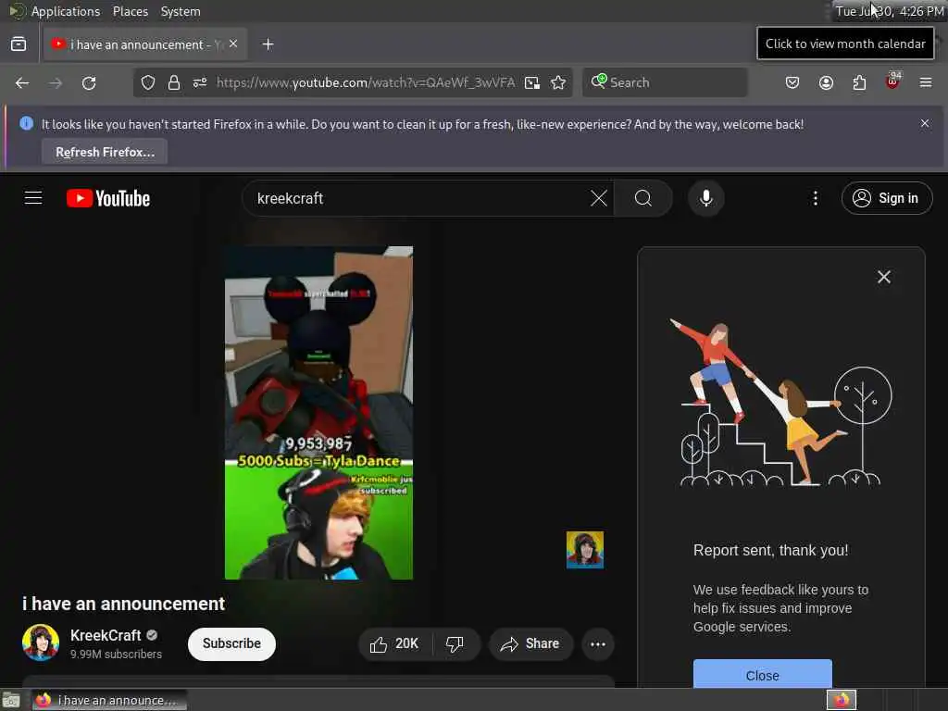
Task: View site security lock information
Action: point(174,82)
